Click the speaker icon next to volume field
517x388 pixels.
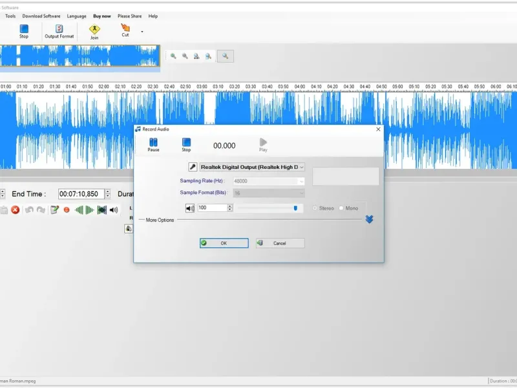(190, 208)
